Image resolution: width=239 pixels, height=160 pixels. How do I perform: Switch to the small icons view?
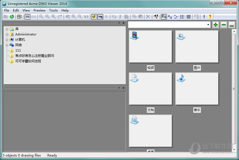[170, 17]
